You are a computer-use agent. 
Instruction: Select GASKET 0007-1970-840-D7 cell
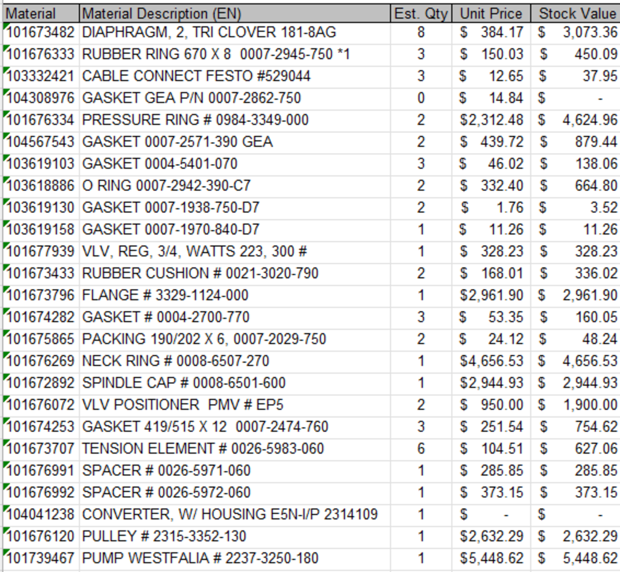[x=235, y=231]
